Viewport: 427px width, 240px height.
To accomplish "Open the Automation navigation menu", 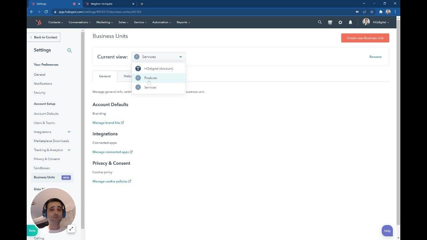I will (161, 22).
